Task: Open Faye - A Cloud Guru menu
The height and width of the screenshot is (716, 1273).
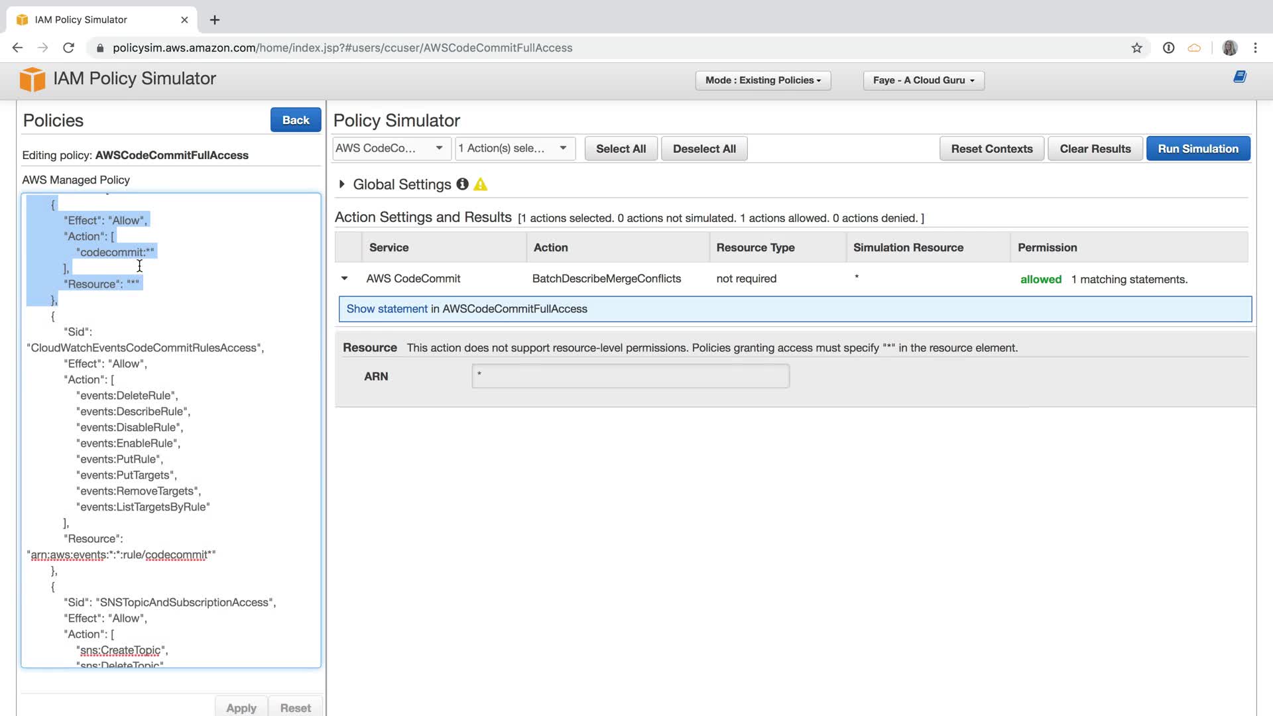Action: pos(923,80)
